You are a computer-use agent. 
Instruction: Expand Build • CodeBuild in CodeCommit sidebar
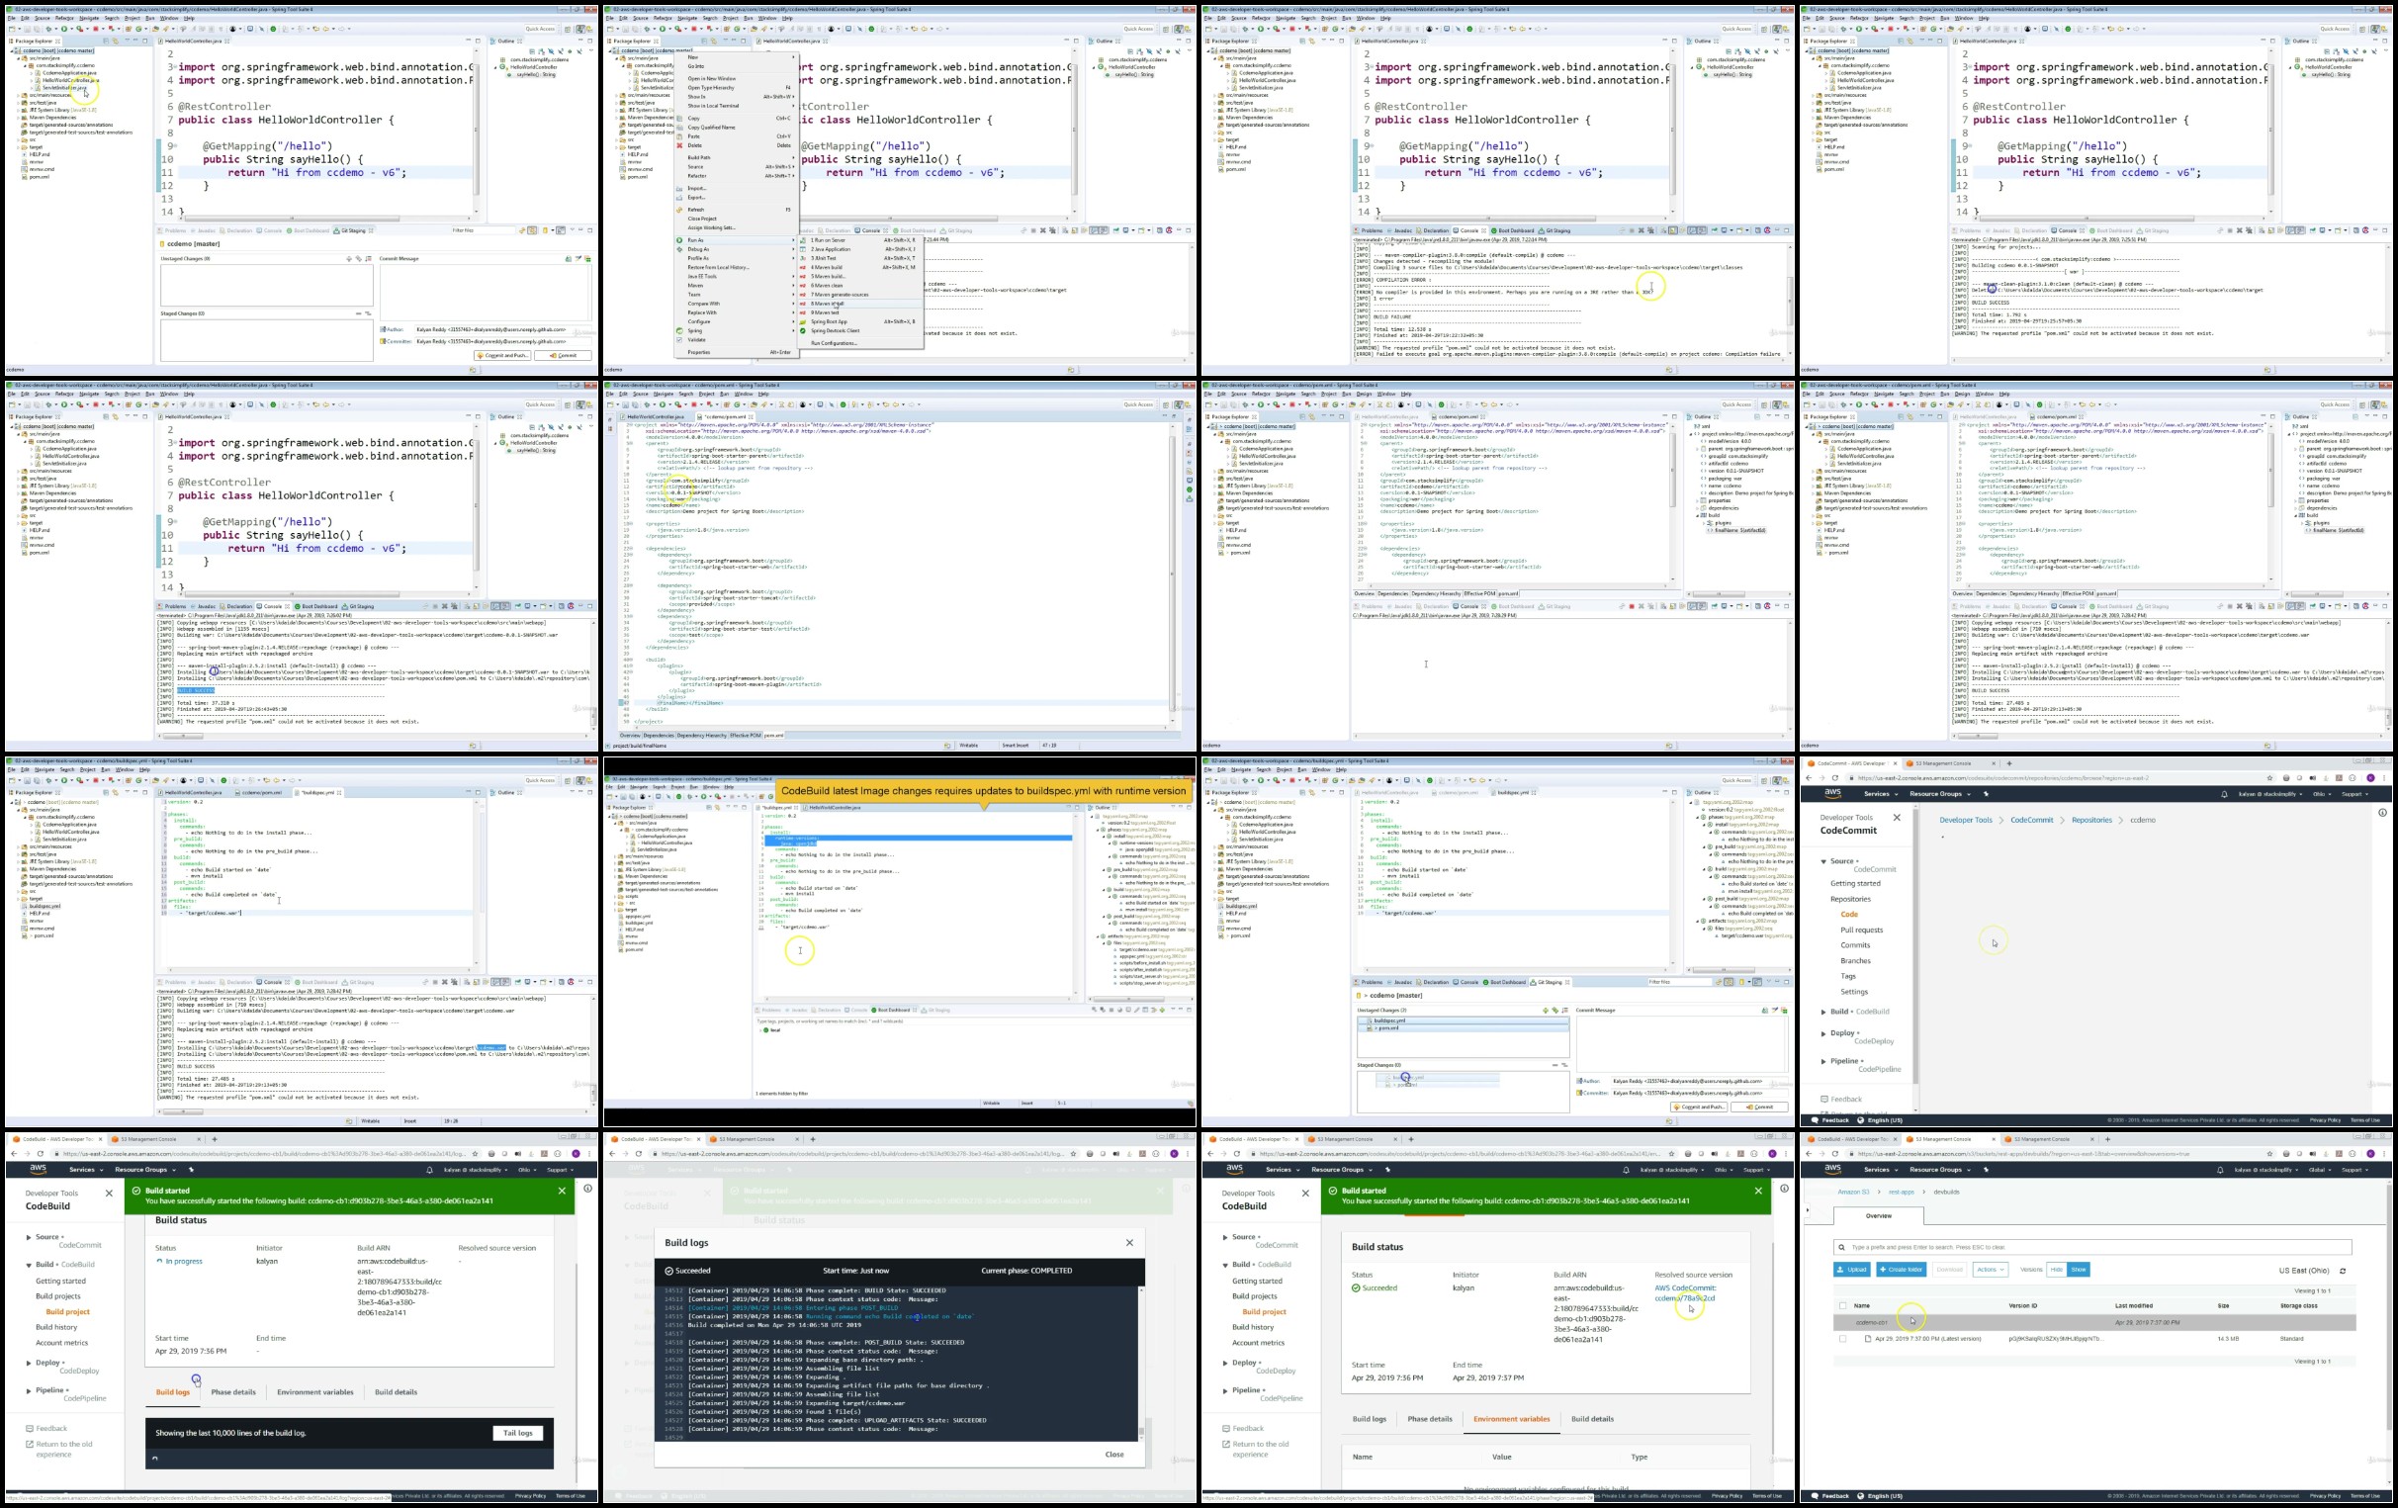(1823, 1012)
